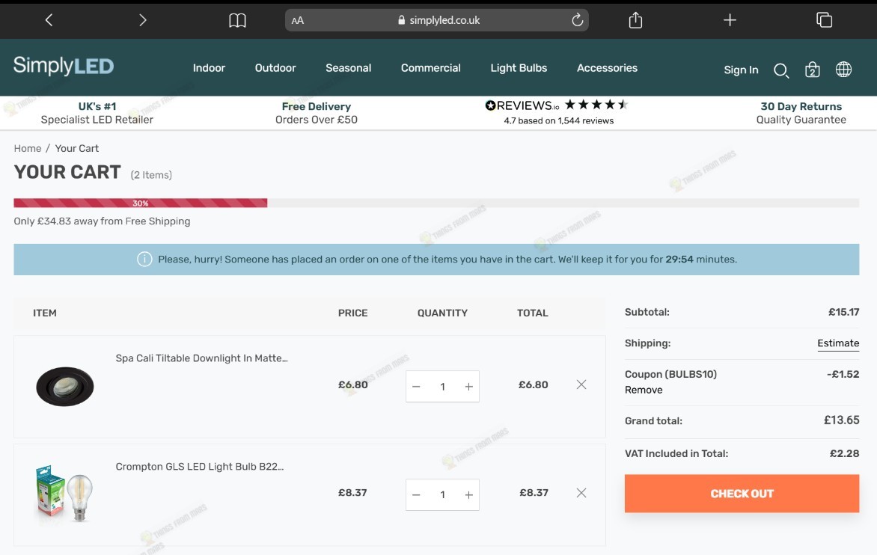Remove the BULBS10 coupon
This screenshot has height=555, width=877.
tap(644, 390)
